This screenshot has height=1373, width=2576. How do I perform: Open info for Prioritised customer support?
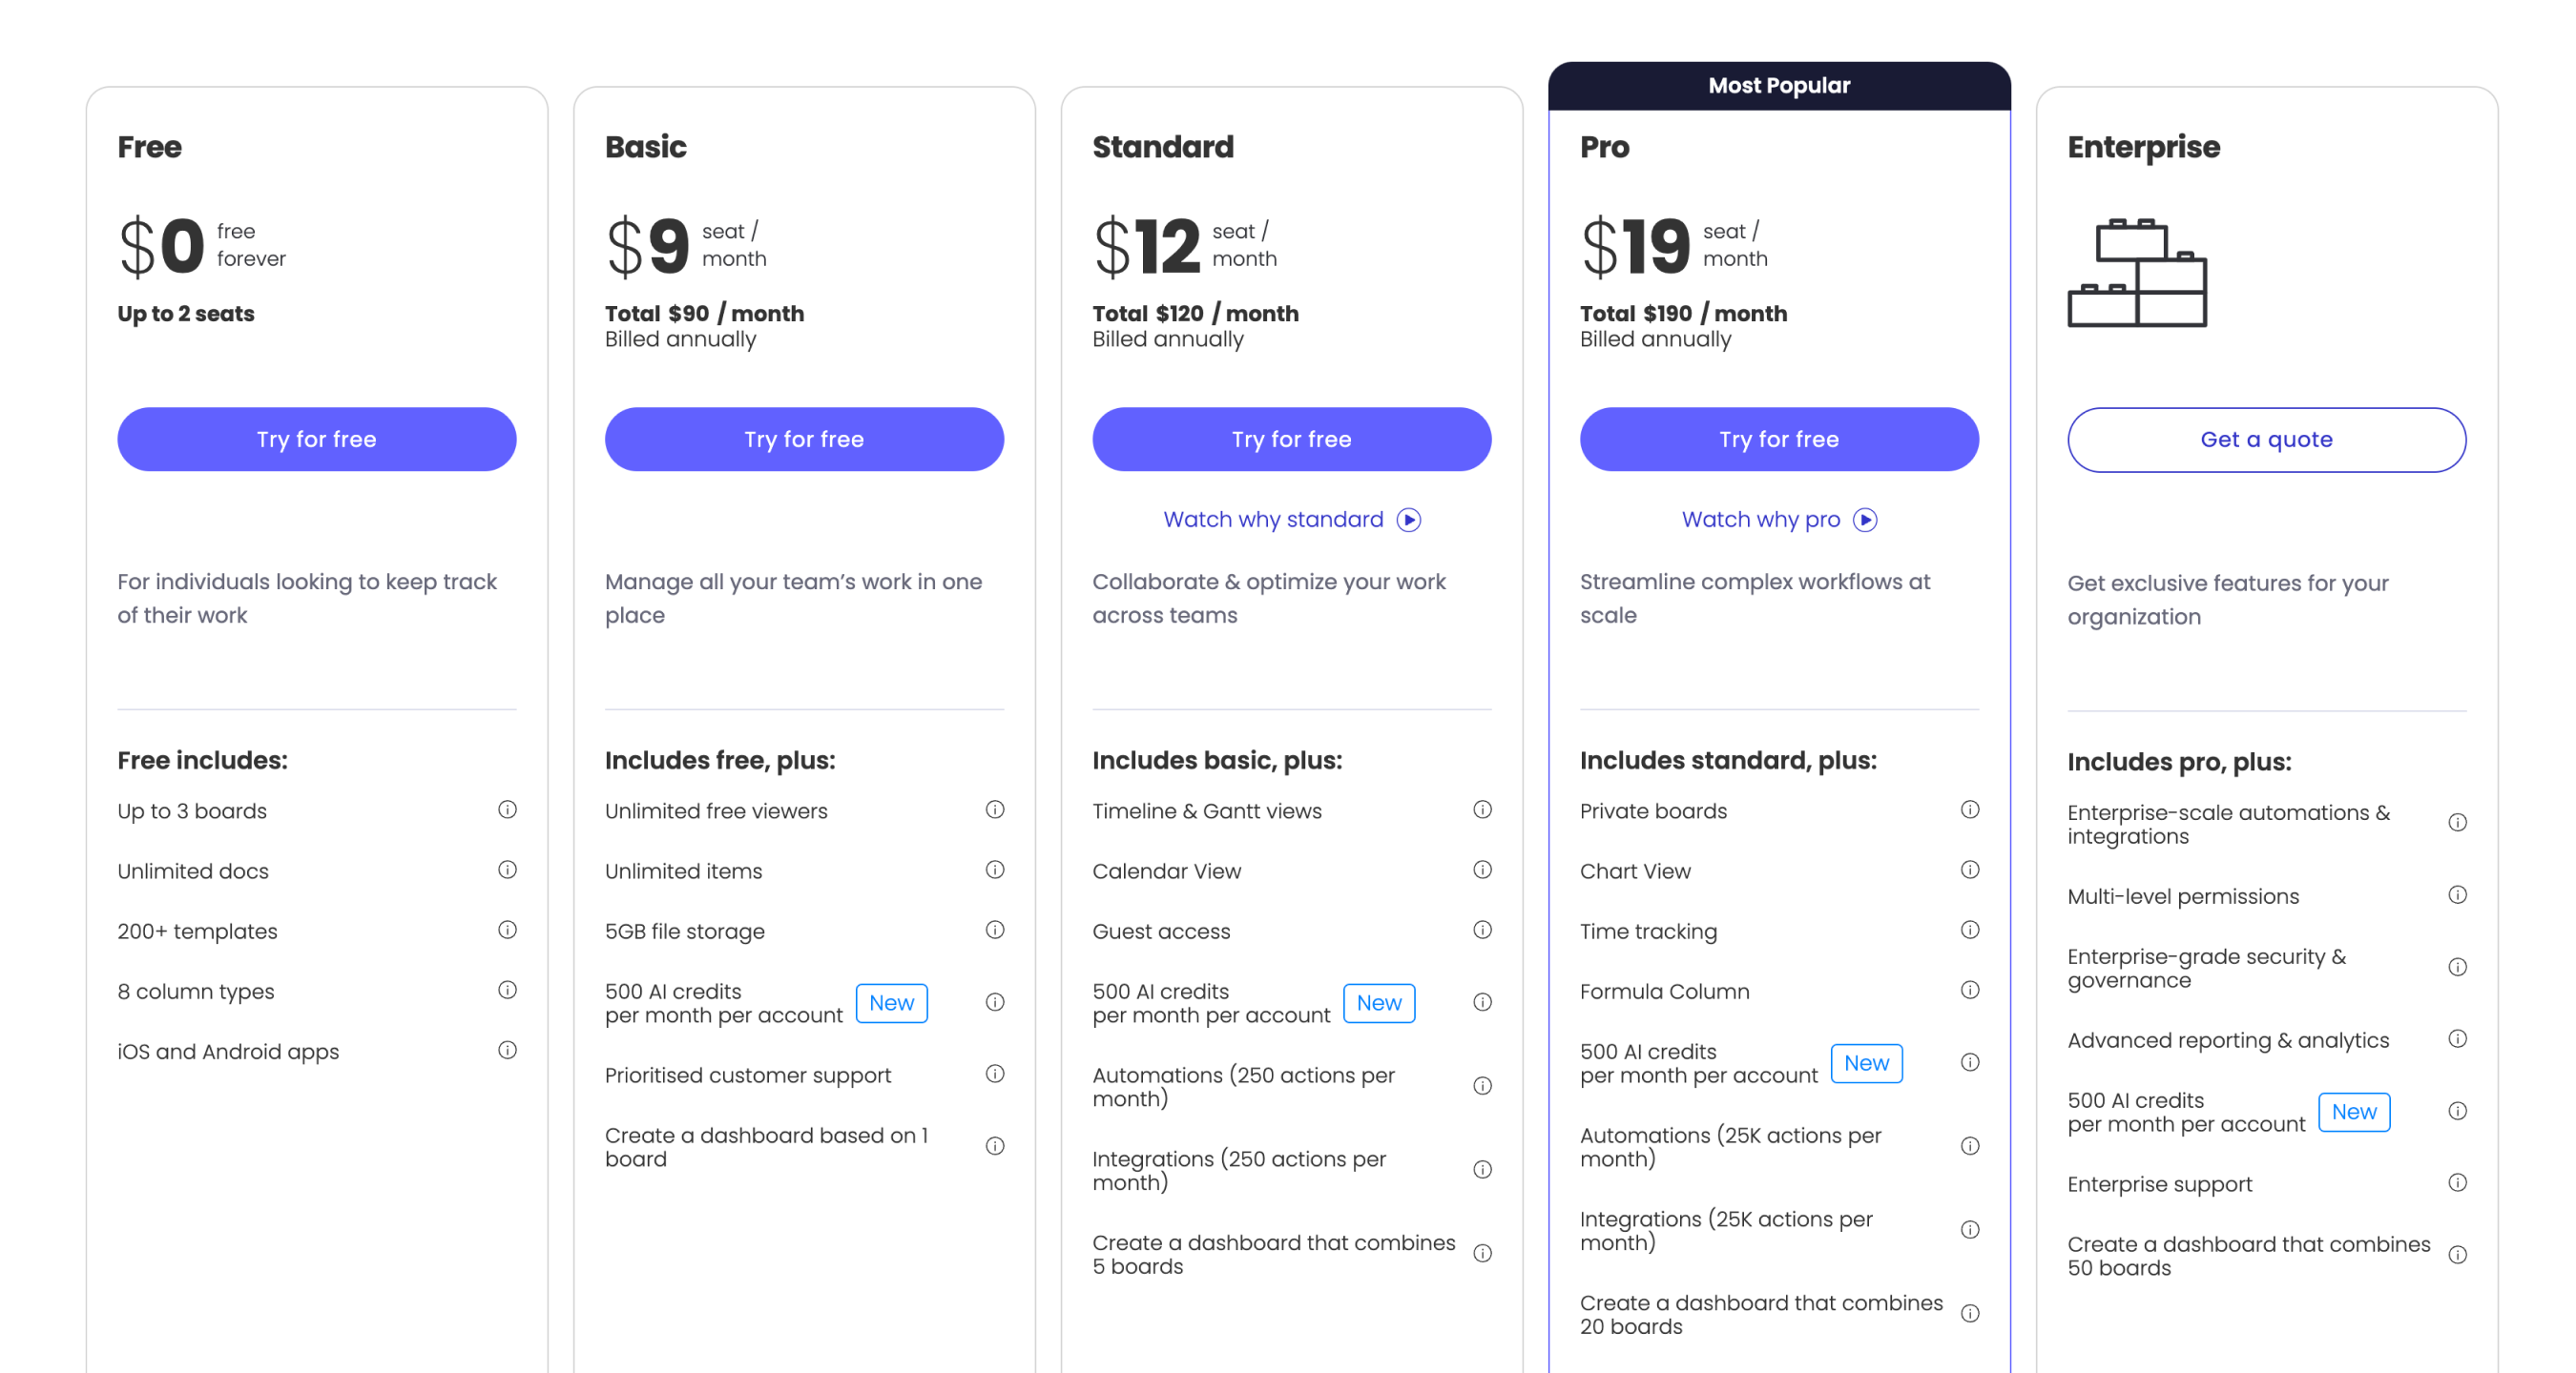coord(995,1075)
